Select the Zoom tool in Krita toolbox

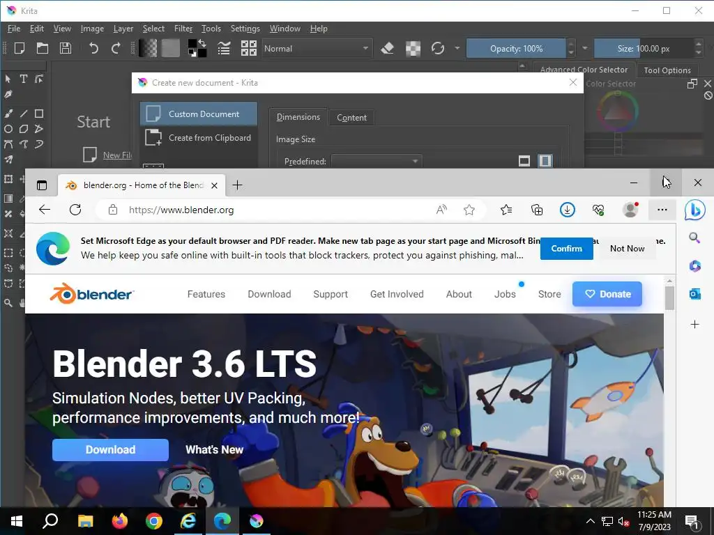click(8, 302)
